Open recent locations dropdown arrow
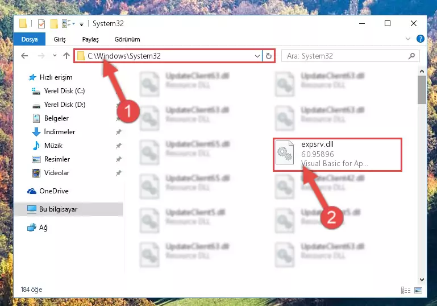Screen dimensions: 437x306 tap(55, 56)
